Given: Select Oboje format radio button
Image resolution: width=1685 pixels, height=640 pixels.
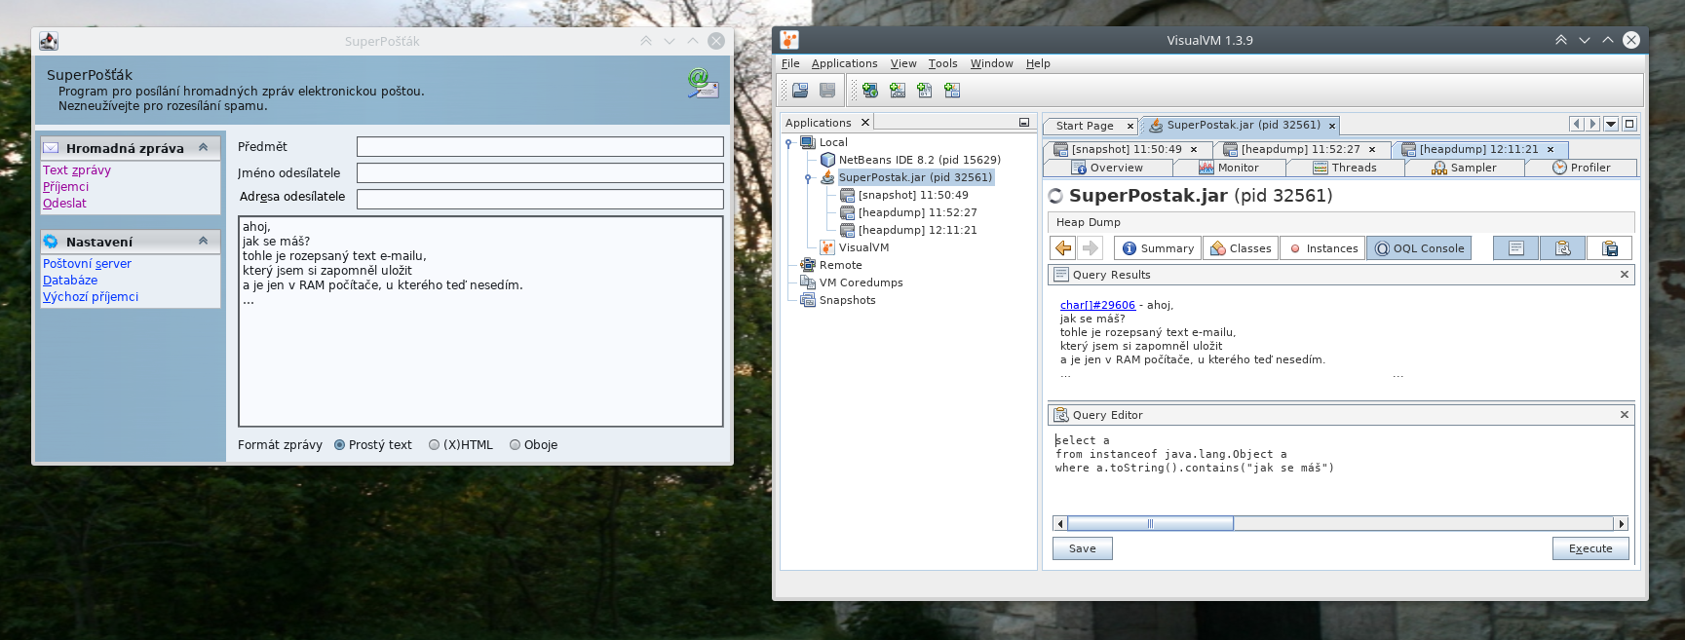Looking at the screenshot, I should [516, 445].
